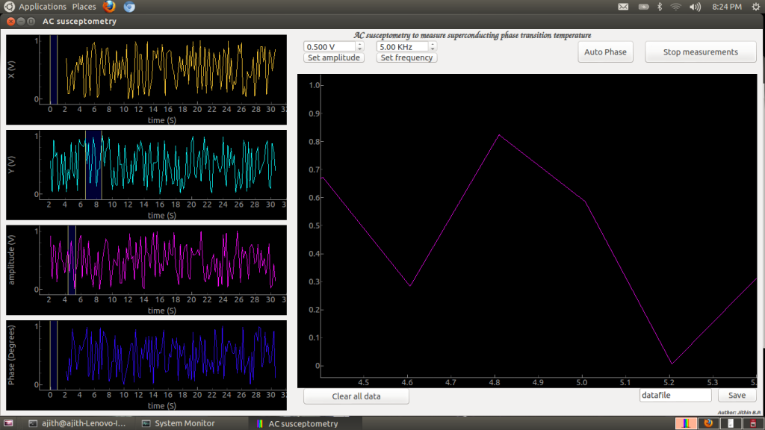Click the Set frequency button
The image size is (765, 430).
pos(407,57)
